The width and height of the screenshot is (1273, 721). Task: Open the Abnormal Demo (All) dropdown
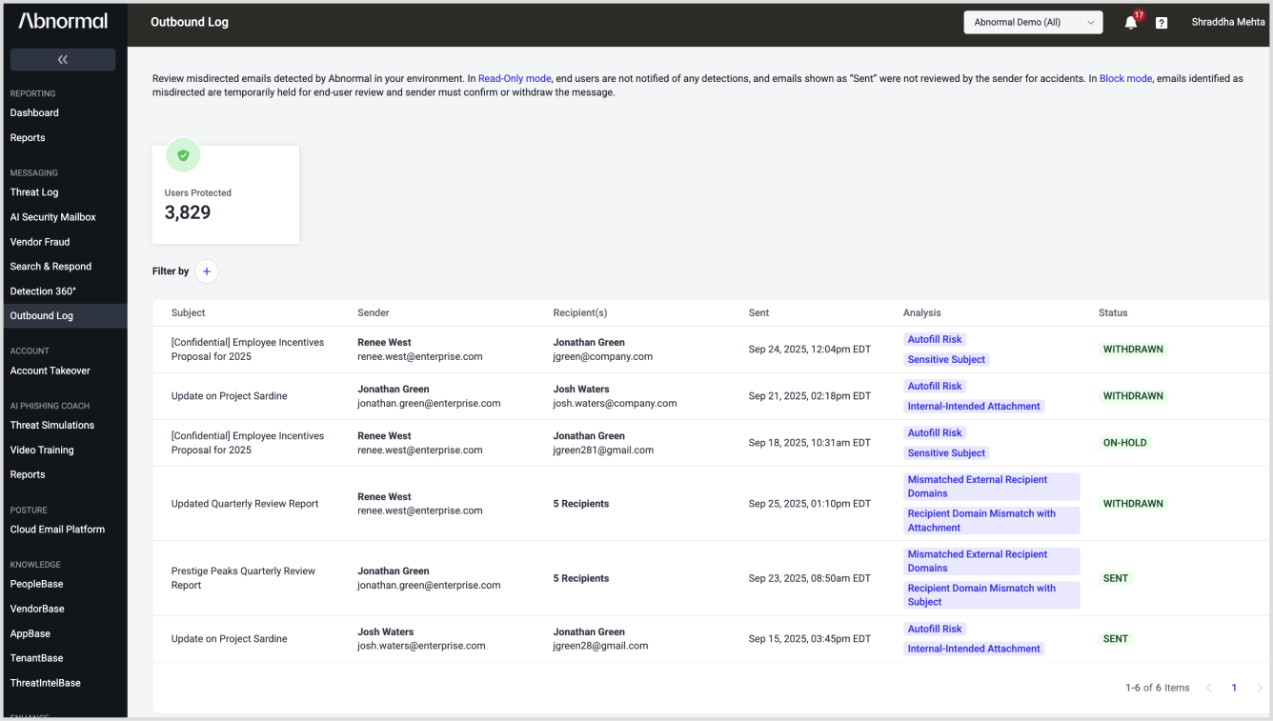(x=1033, y=22)
